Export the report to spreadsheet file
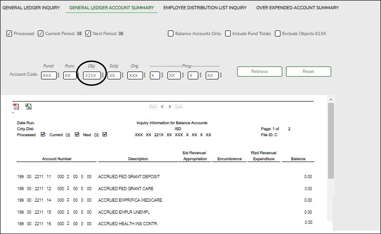 28,107
